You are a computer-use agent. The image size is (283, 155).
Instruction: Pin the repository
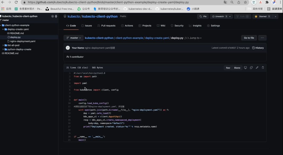[202, 16]
